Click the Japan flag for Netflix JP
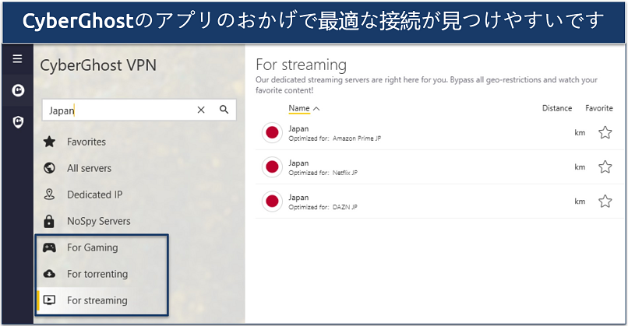This screenshot has width=628, height=326. (272, 167)
